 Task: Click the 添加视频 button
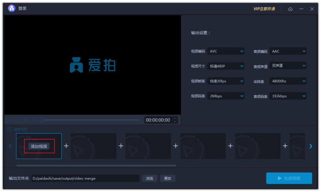pos(39,146)
